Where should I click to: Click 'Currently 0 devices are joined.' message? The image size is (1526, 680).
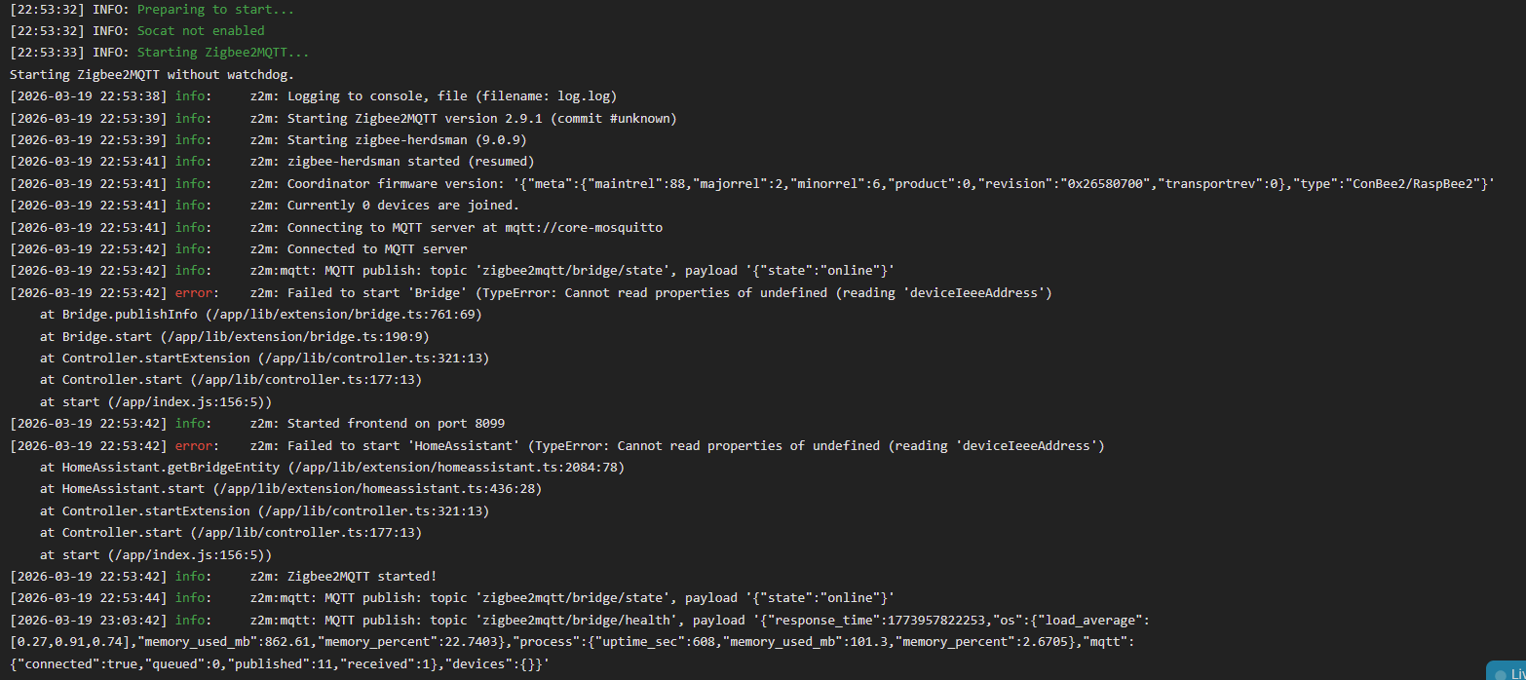[x=402, y=205]
